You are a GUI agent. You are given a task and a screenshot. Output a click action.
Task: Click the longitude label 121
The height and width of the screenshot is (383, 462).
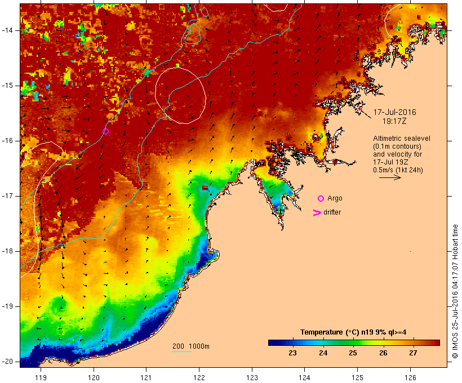[x=146, y=377]
